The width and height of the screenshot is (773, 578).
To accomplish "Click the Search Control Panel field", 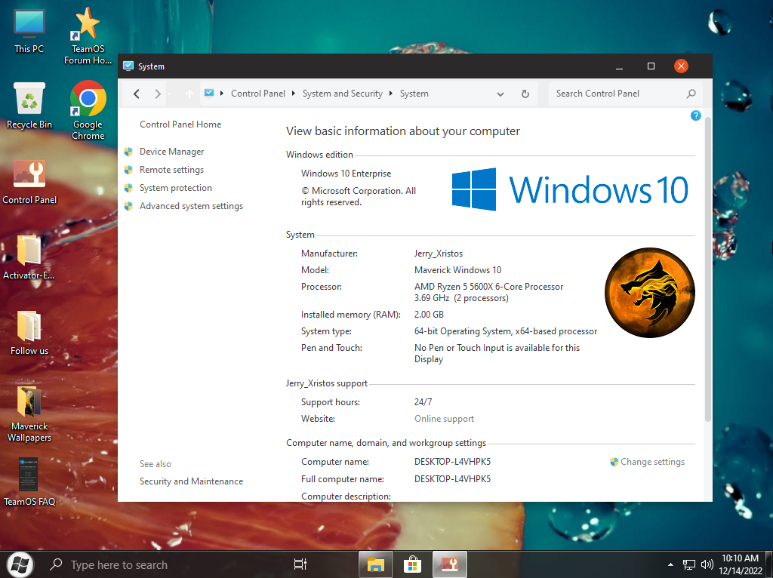I will tap(617, 94).
